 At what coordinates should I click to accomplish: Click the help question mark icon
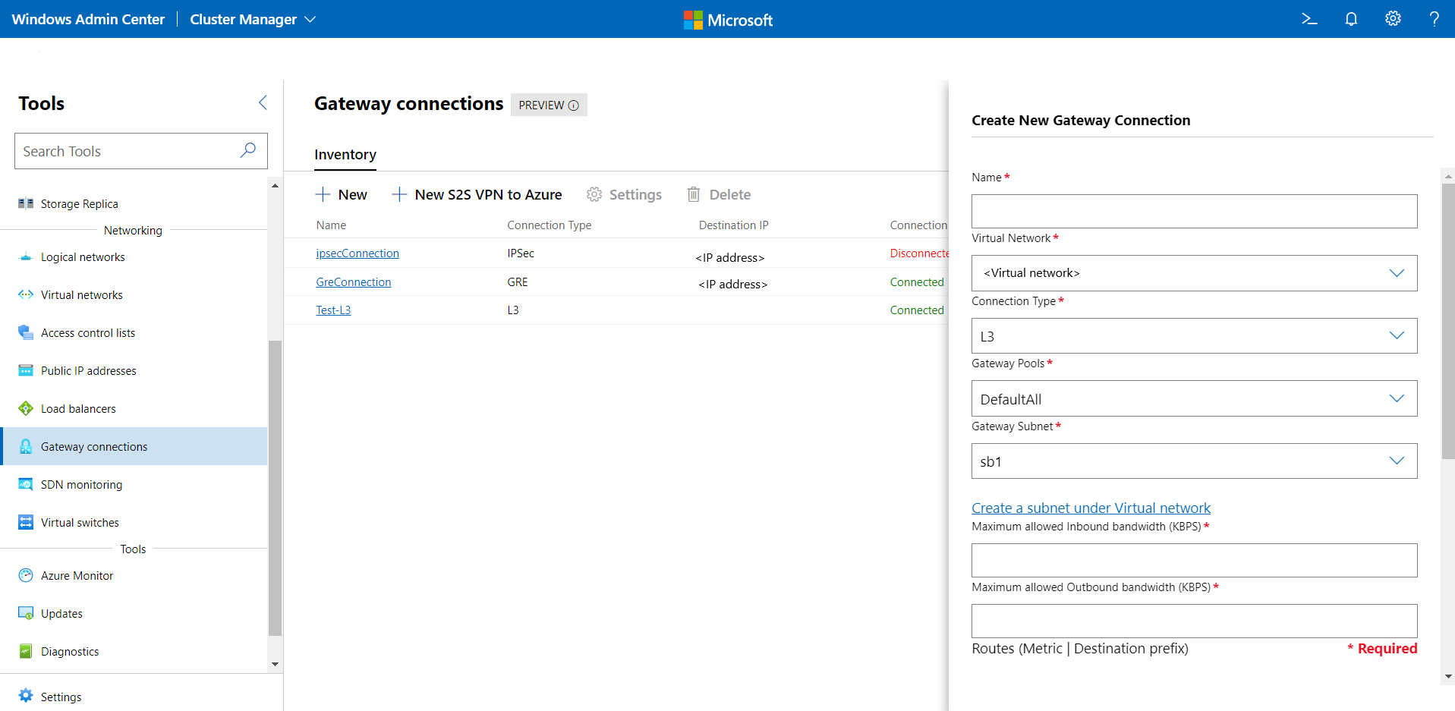(x=1434, y=19)
